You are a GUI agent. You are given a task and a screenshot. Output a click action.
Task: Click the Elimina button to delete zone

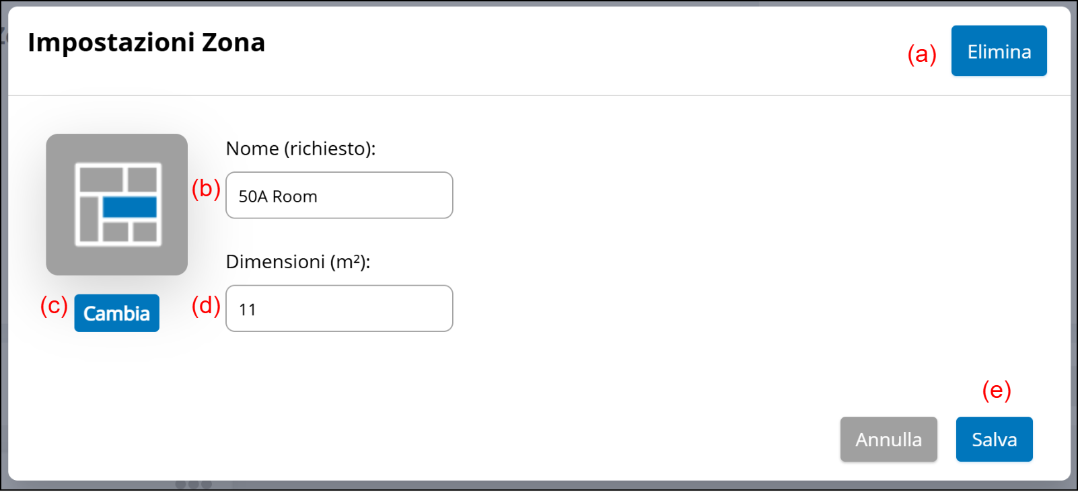[x=999, y=51]
